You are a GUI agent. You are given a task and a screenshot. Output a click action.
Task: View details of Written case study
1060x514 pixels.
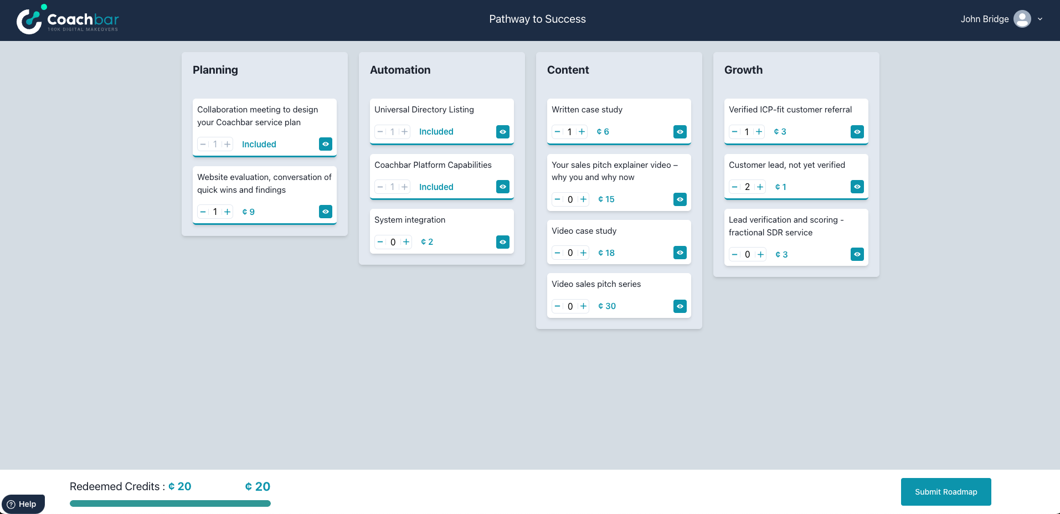(680, 132)
